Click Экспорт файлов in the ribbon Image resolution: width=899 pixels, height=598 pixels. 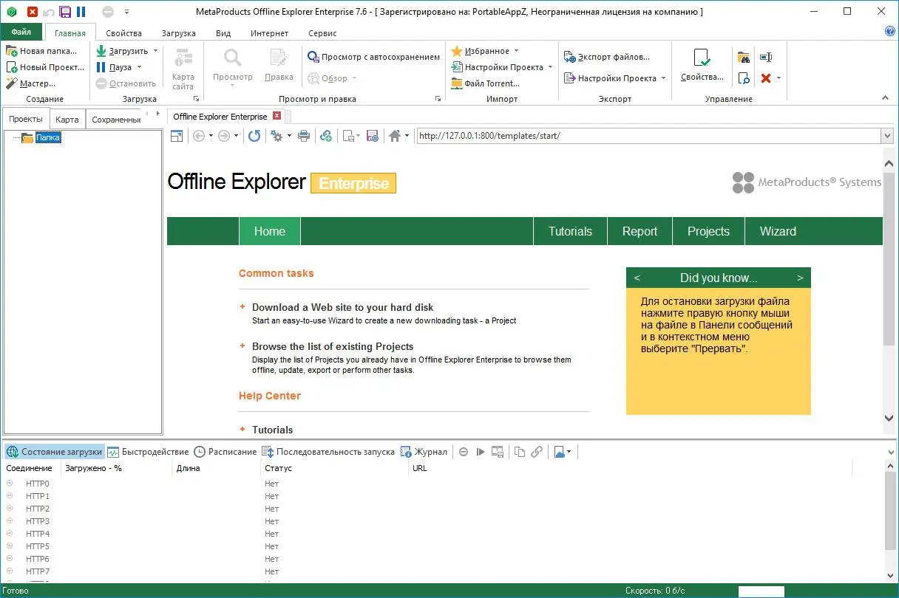point(606,57)
